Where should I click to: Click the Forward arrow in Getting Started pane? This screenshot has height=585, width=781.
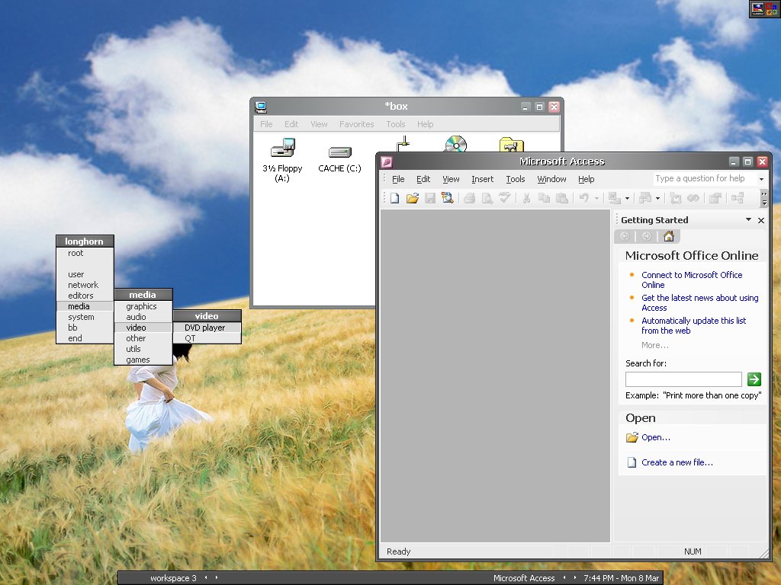[647, 236]
